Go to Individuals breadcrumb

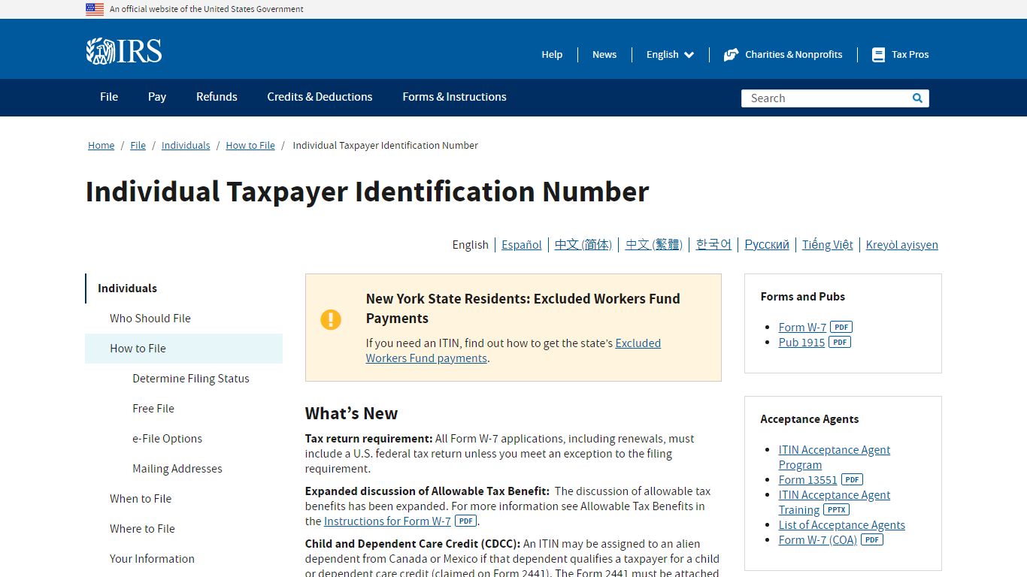coord(186,146)
